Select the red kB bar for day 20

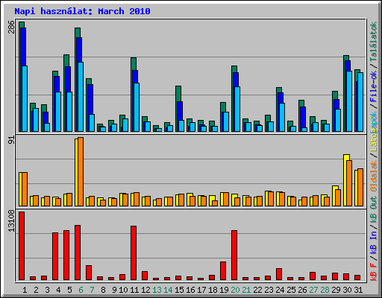coord(234,256)
